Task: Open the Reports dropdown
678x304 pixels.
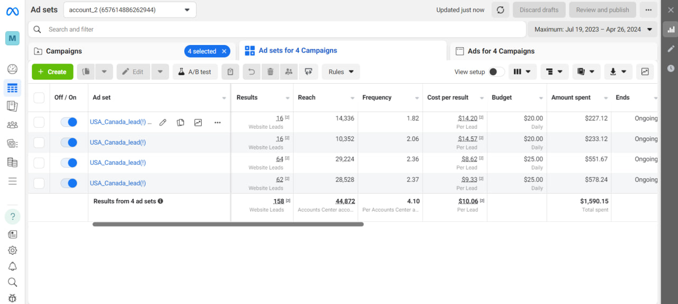Action: (586, 71)
